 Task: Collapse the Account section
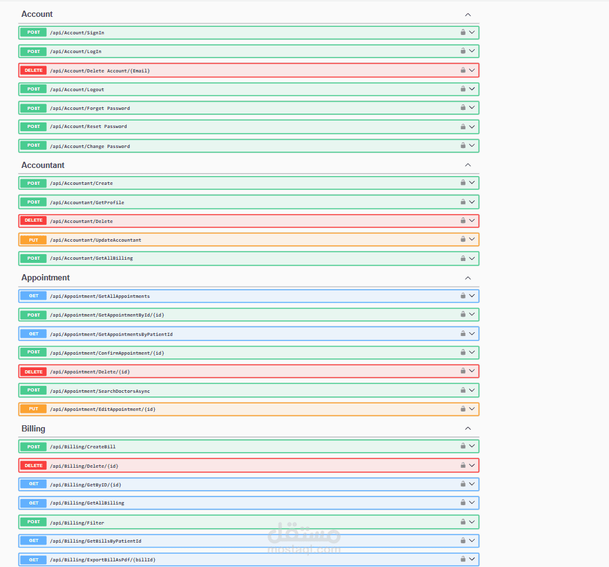coord(467,14)
